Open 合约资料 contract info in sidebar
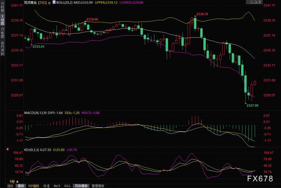The width and height of the screenshot is (281, 188). click(x=2, y=48)
